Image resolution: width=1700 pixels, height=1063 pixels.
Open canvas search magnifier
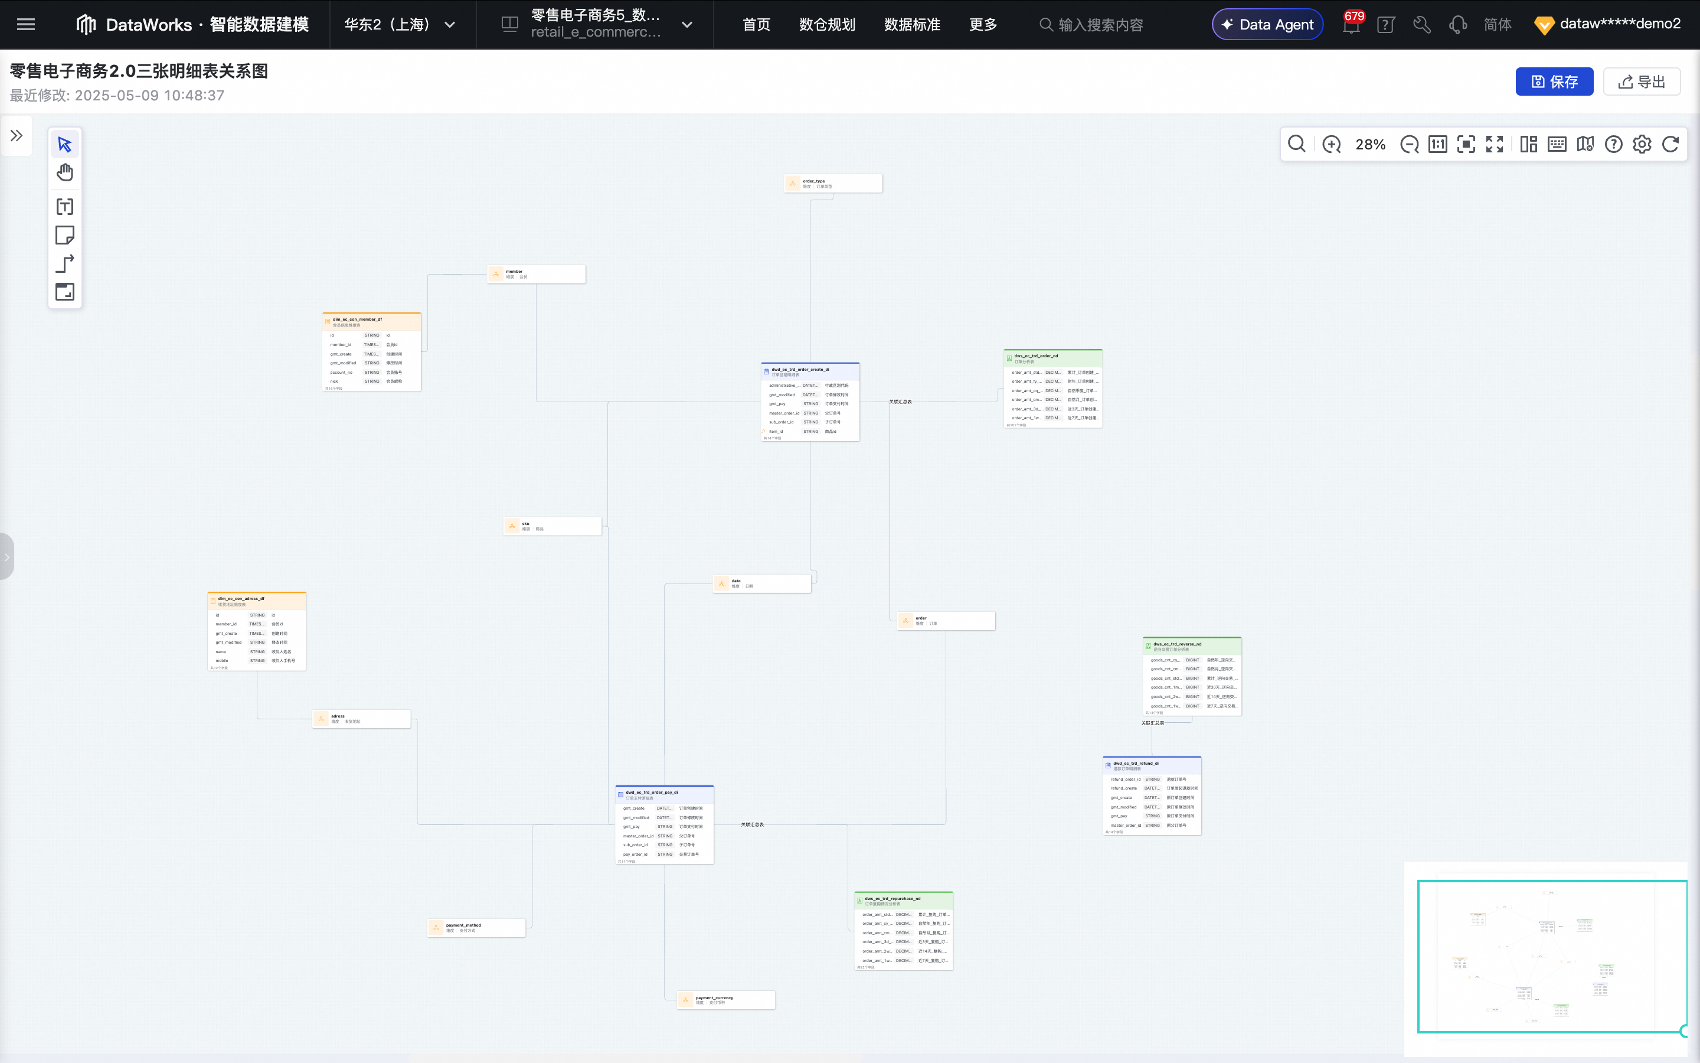[1297, 144]
